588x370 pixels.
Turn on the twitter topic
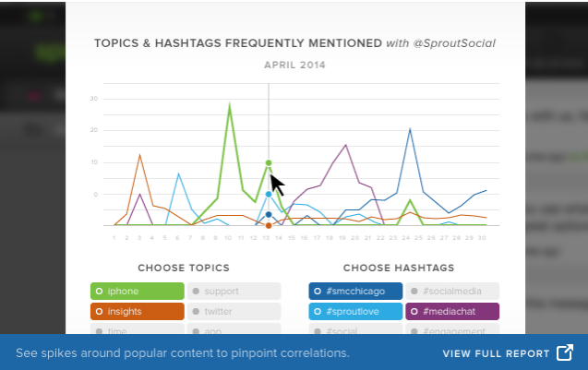click(234, 311)
